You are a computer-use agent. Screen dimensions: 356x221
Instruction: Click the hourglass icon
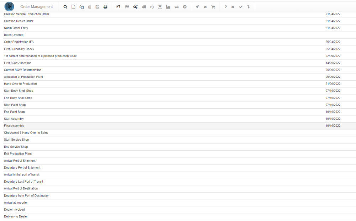160,7
